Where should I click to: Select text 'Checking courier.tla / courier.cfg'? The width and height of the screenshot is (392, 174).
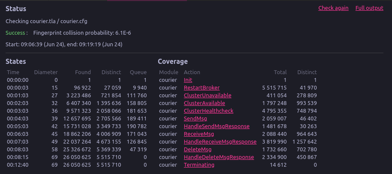coord(46,21)
